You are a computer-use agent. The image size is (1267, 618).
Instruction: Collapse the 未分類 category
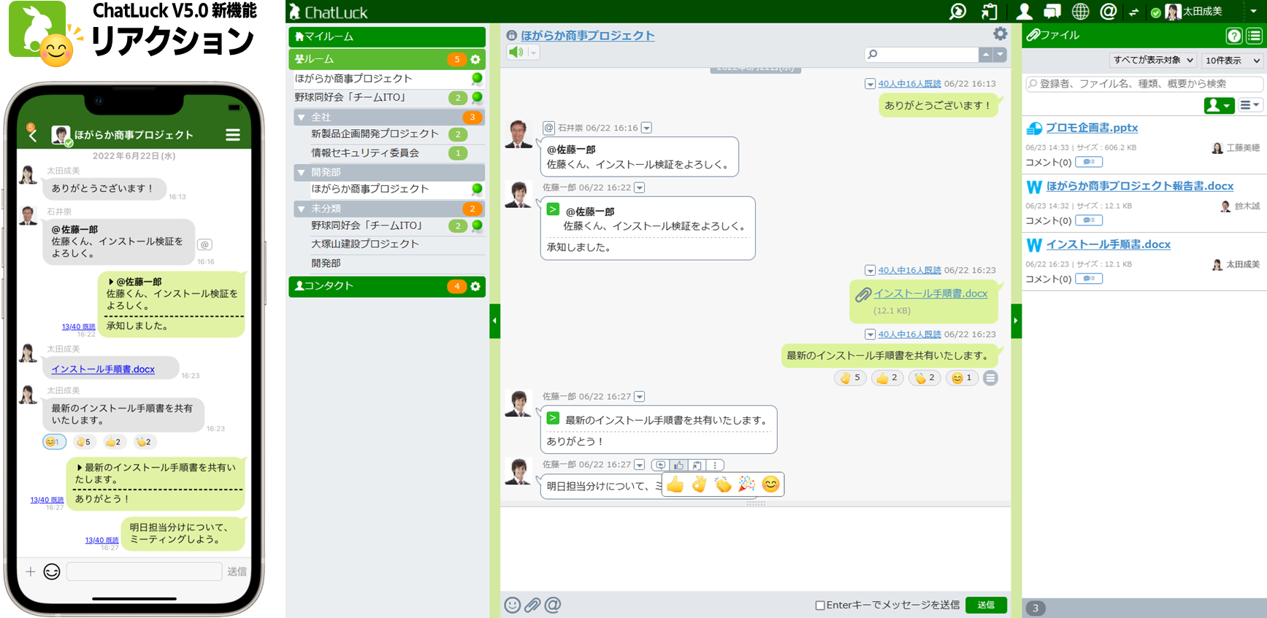pos(301,209)
